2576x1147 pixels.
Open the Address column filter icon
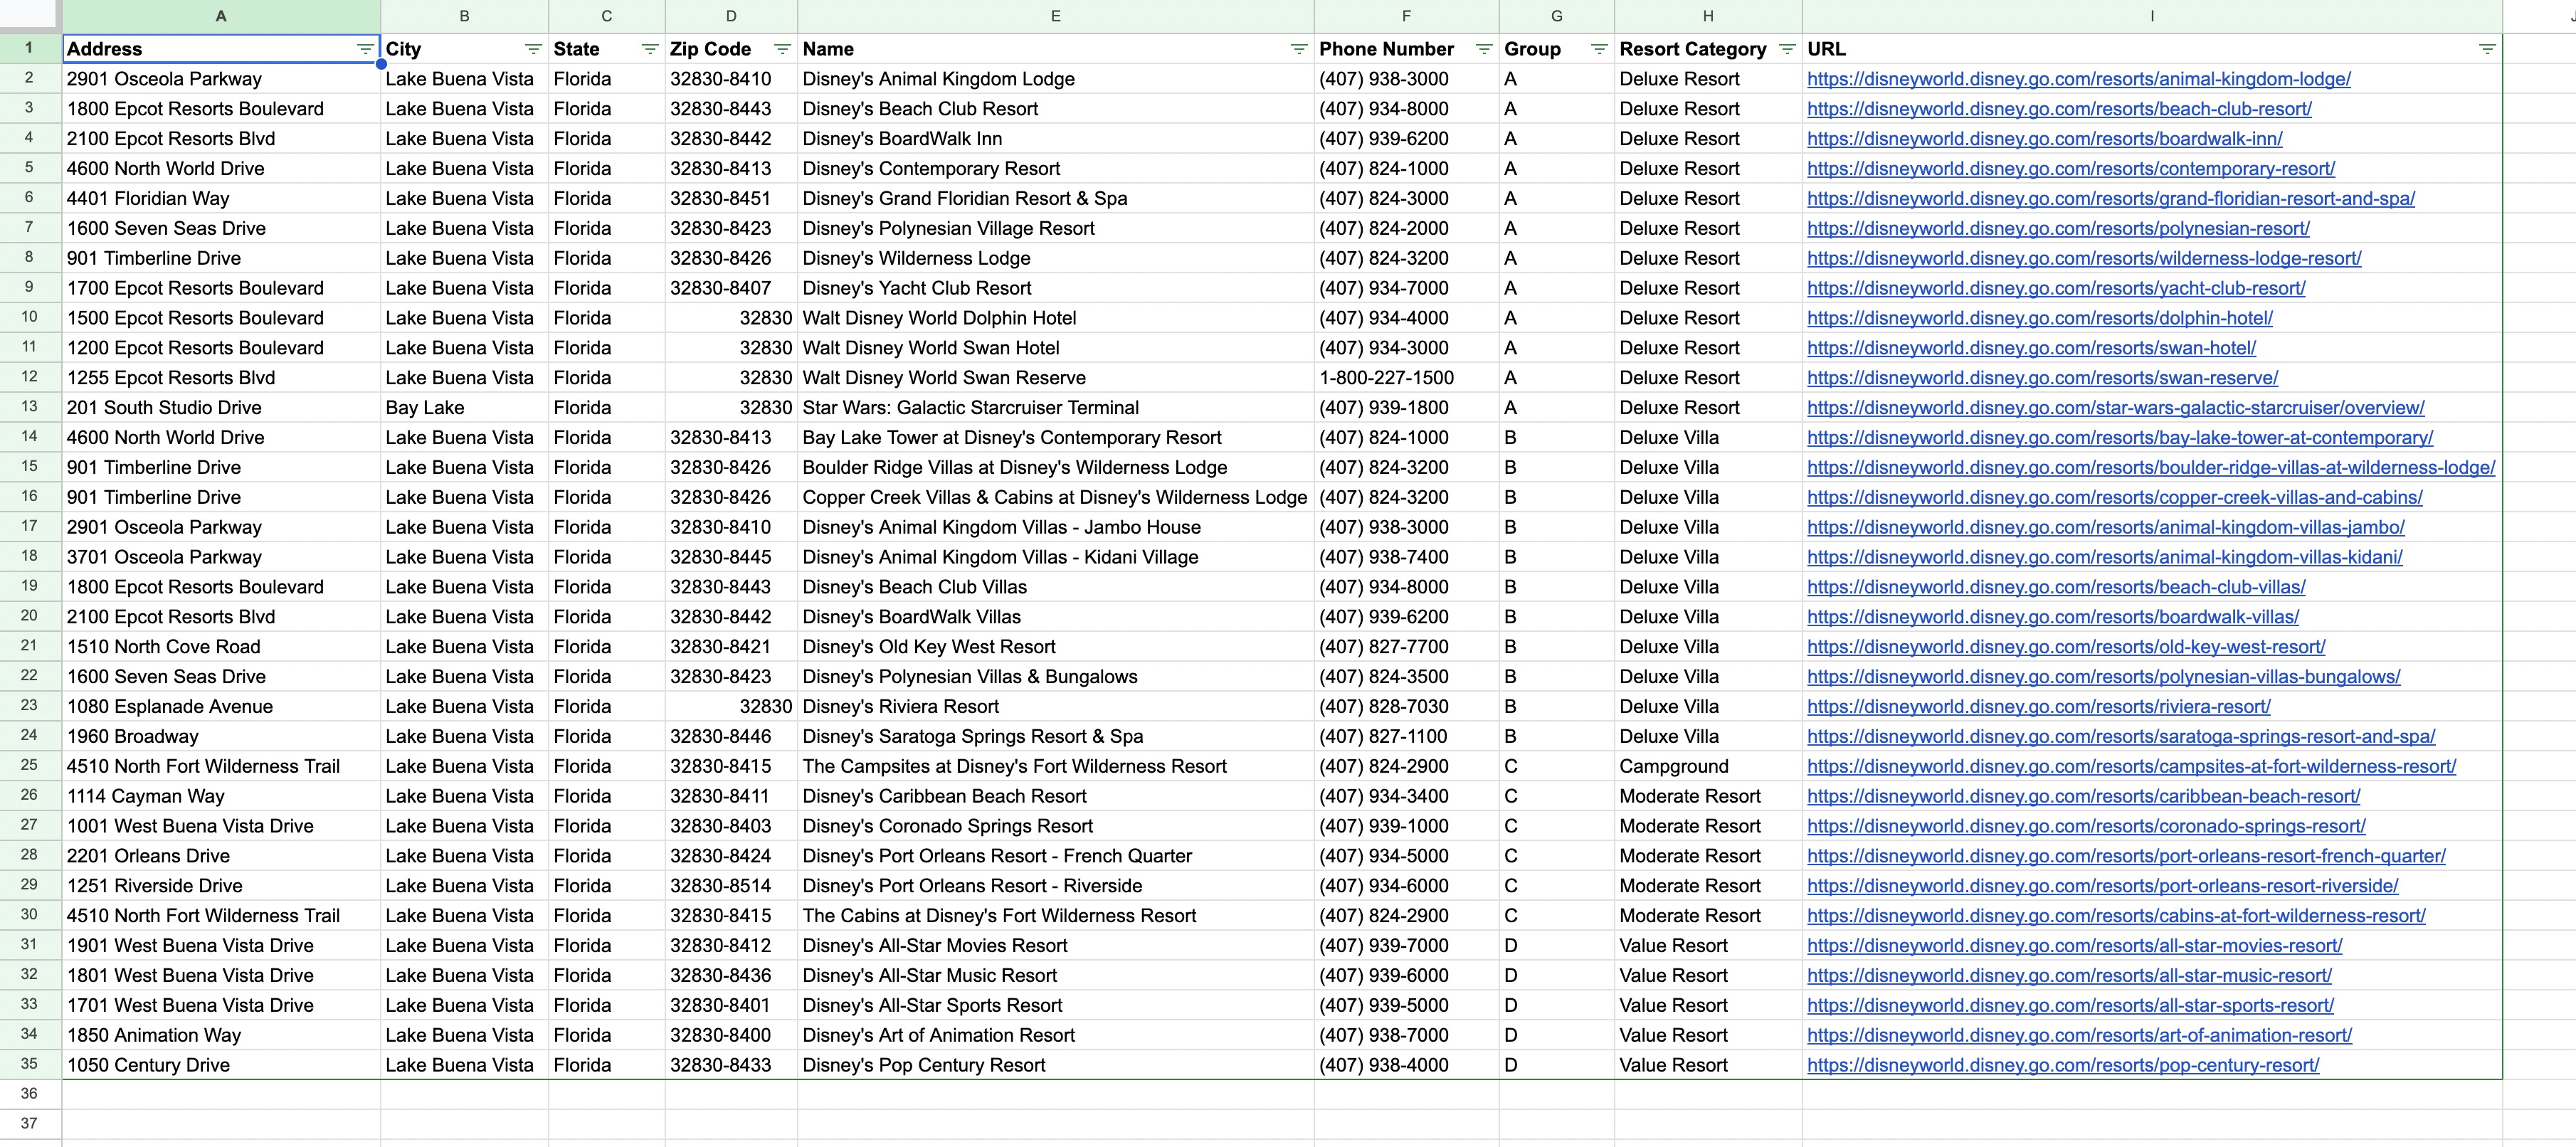[x=365, y=49]
